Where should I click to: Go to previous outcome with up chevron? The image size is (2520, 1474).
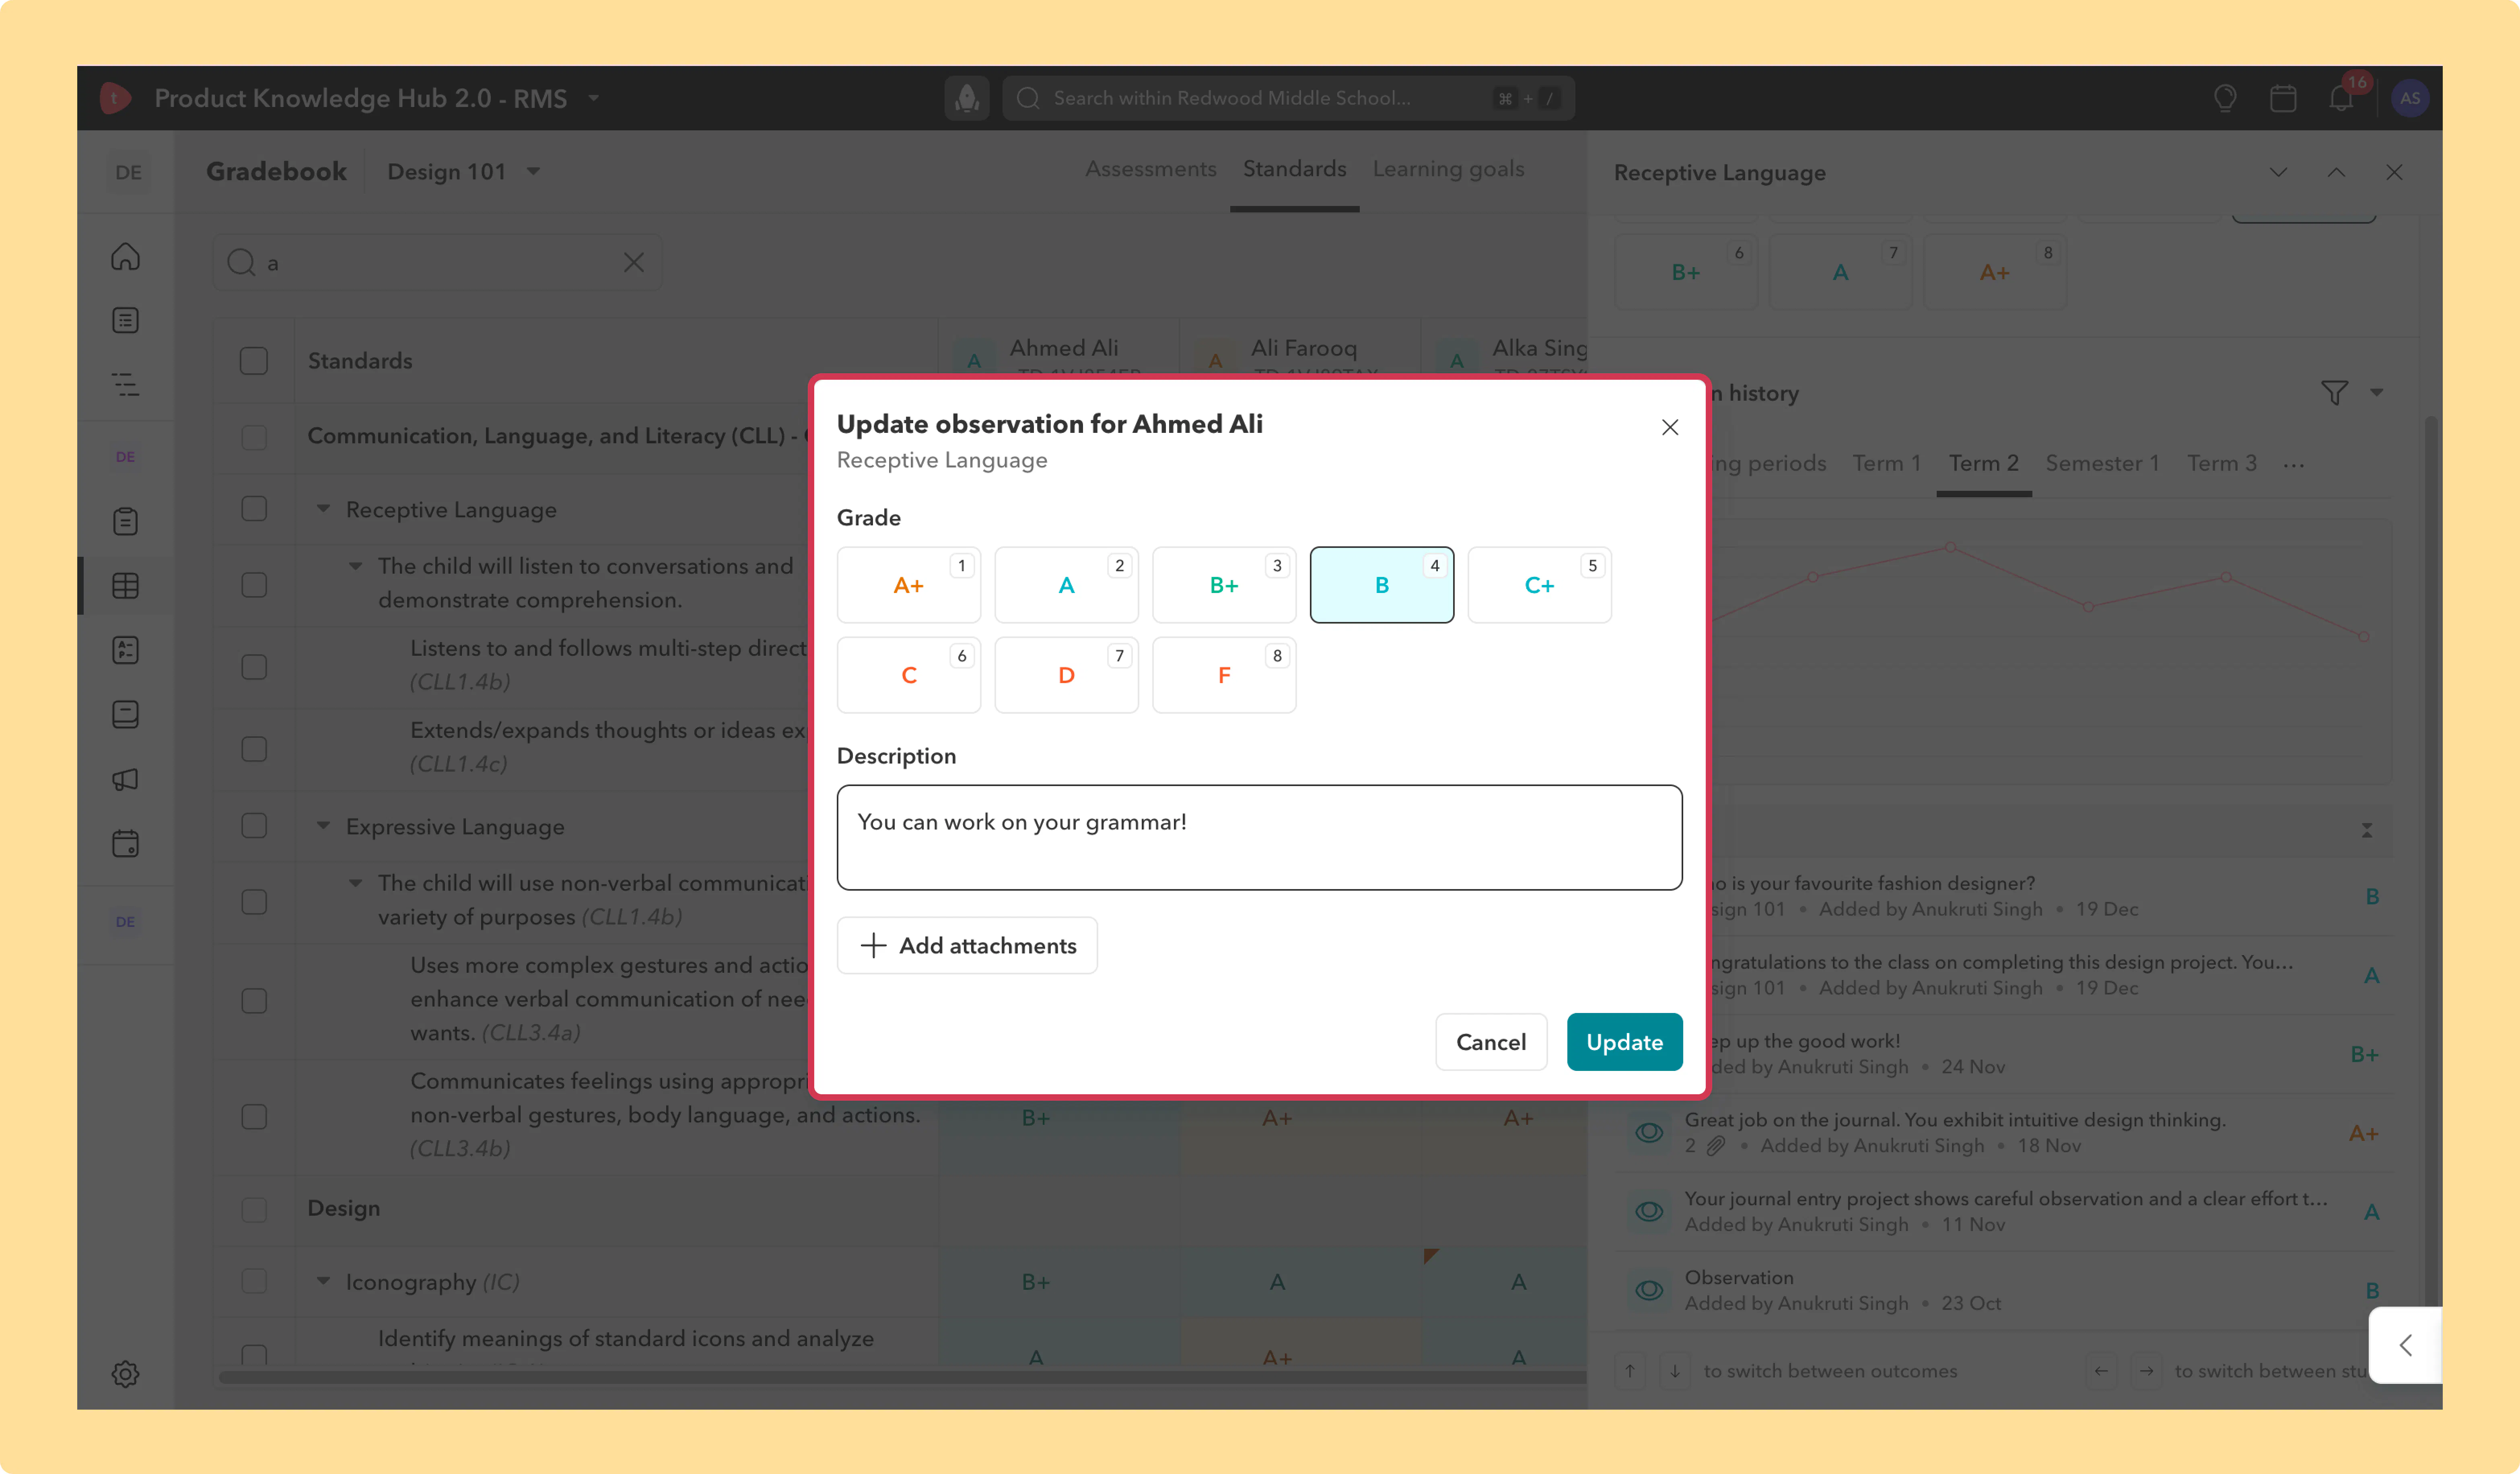click(x=2336, y=172)
